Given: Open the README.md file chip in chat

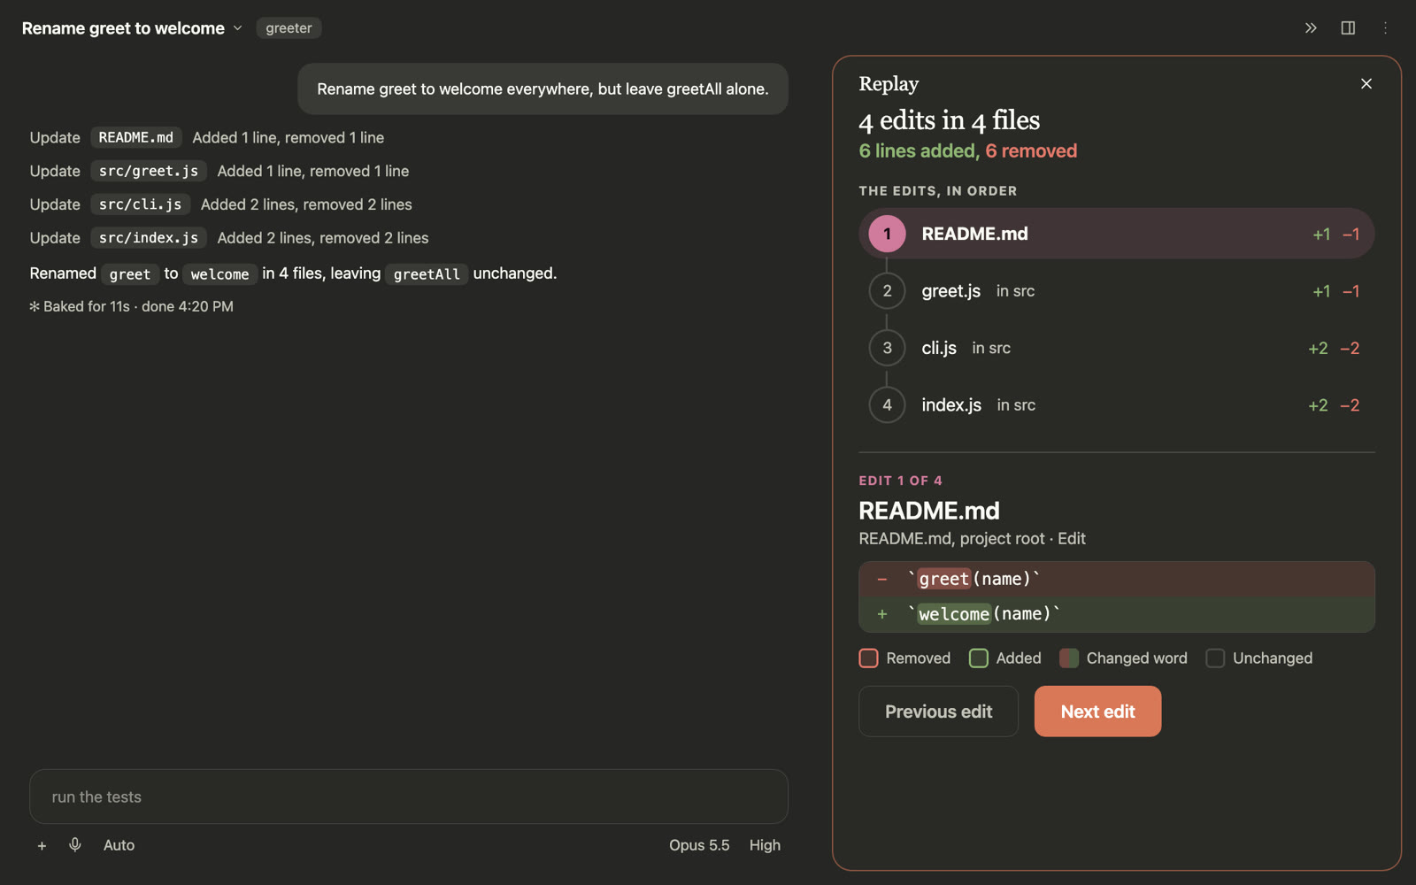Looking at the screenshot, I should 136,137.
